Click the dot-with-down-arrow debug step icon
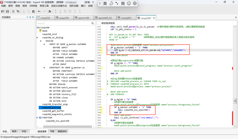238x139 pixels. point(56,11)
